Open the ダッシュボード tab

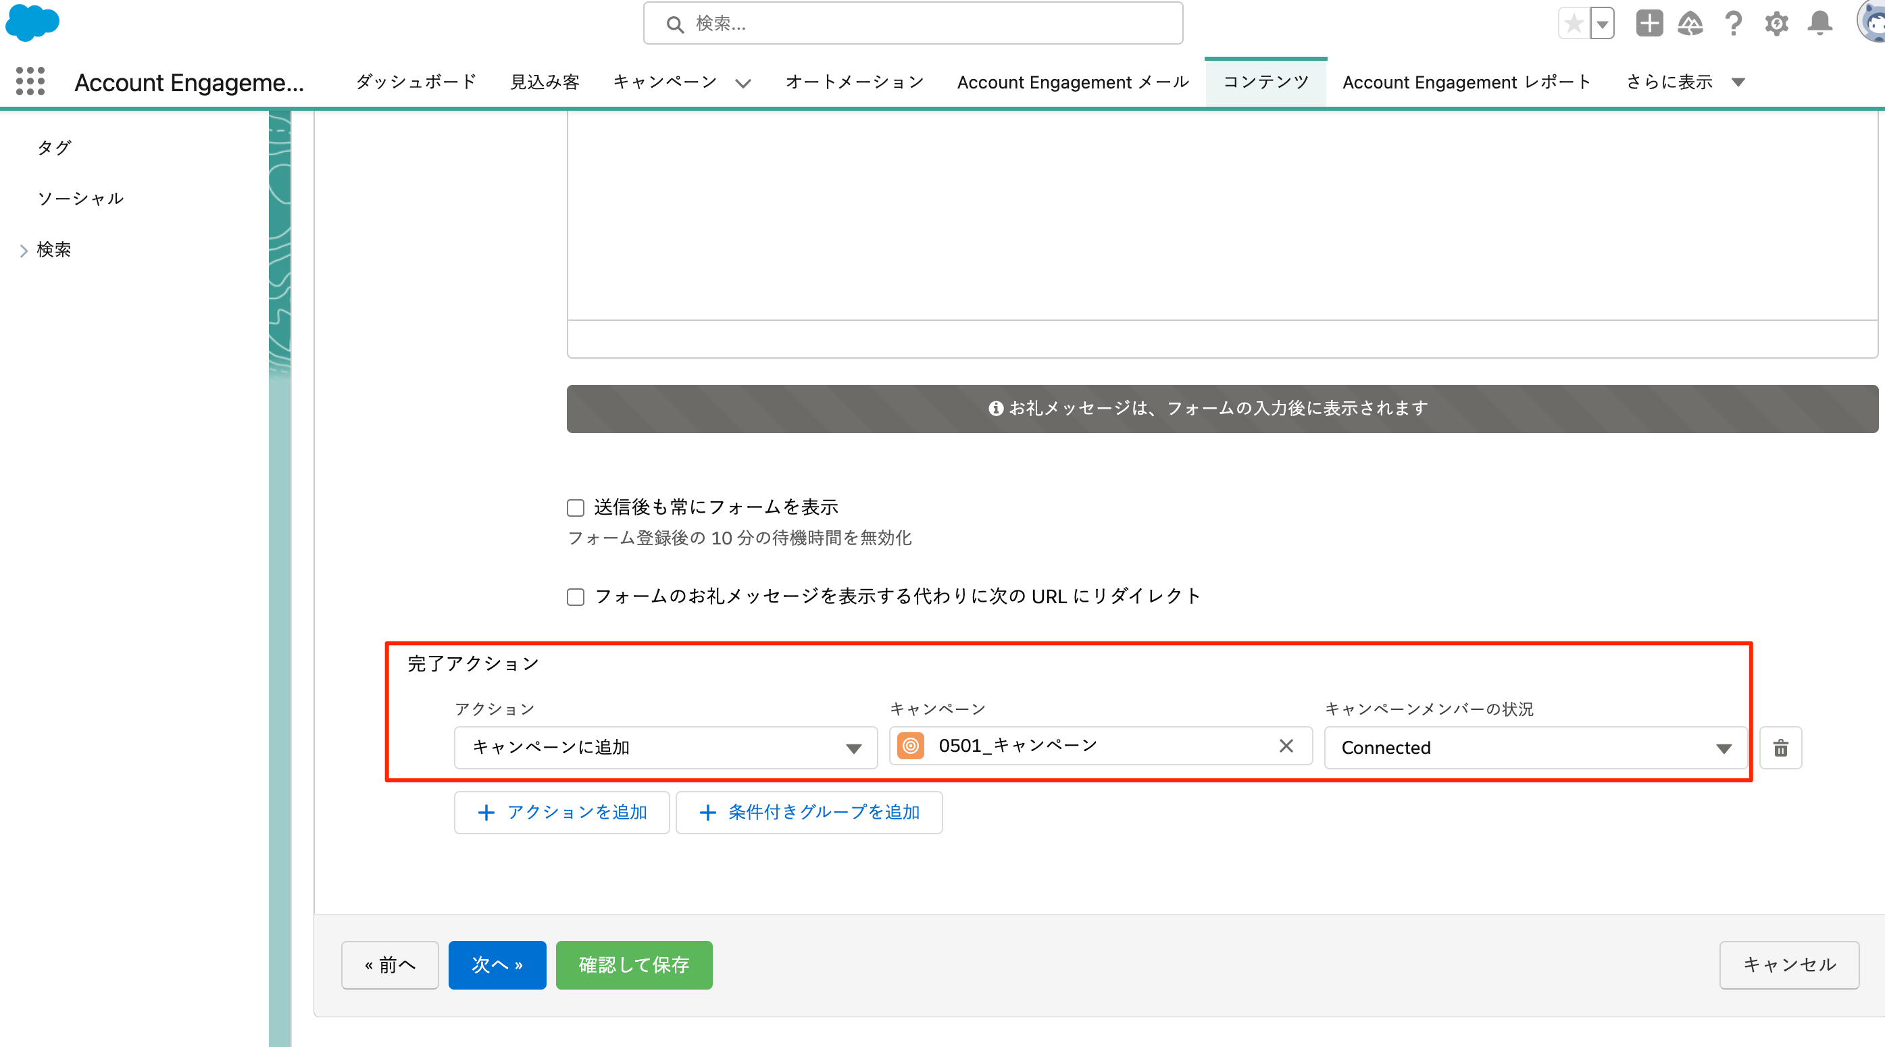point(416,82)
